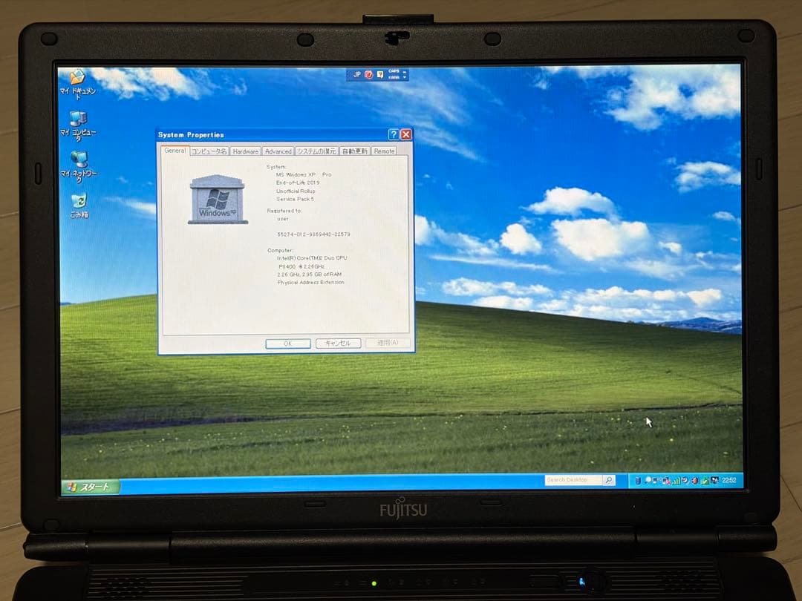802x601 pixels.
Task: Toggle the KANA indicator on the language bar
Action: (x=394, y=77)
